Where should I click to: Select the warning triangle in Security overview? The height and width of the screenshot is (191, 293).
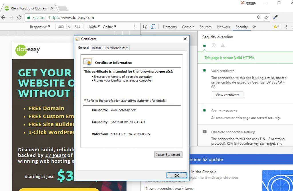(223, 45)
